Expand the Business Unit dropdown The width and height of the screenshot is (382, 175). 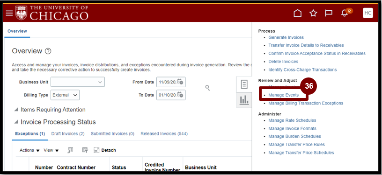[x=78, y=82]
